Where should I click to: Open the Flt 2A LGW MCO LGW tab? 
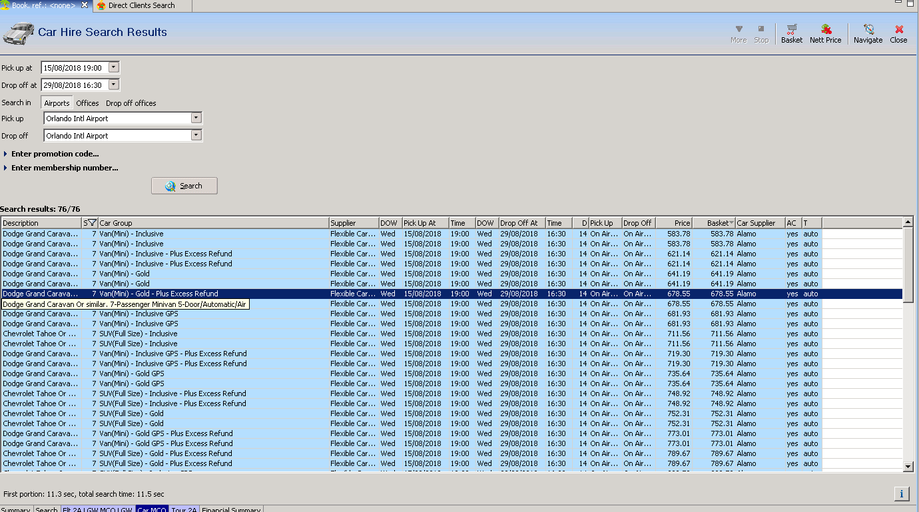tap(97, 509)
